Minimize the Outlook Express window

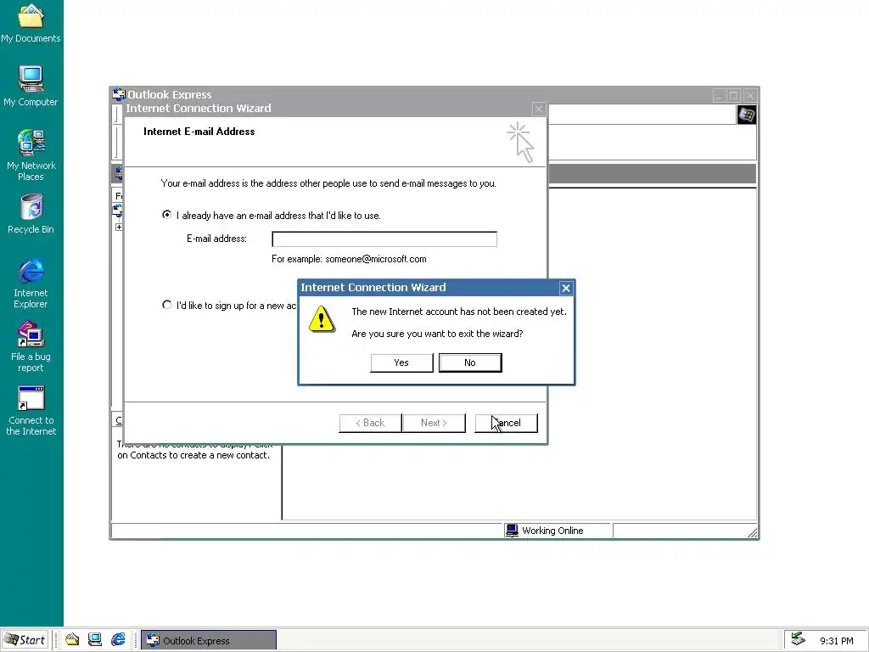720,95
